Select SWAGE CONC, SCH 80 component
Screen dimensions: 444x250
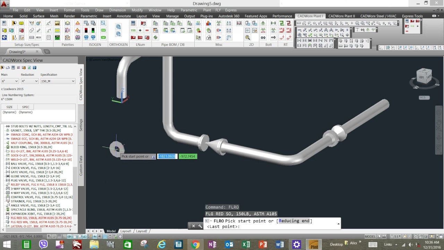pos(42,135)
